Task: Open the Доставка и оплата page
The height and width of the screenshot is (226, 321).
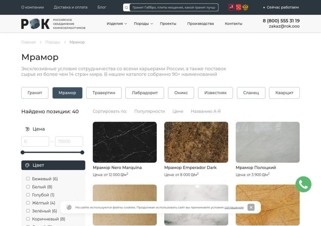Action: [x=71, y=8]
